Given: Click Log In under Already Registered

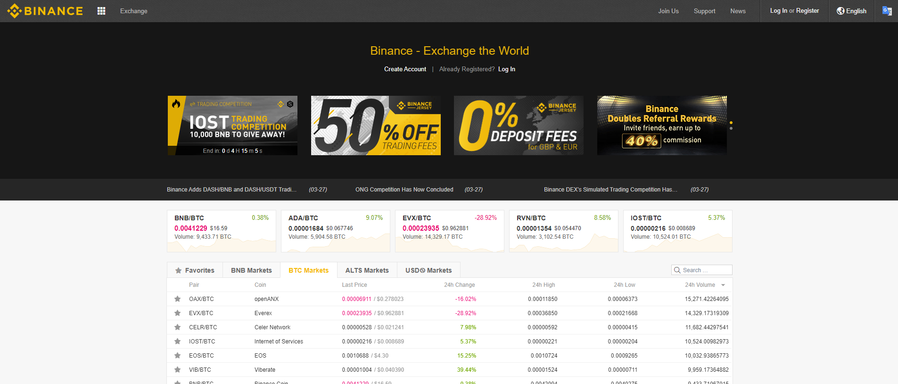Looking at the screenshot, I should (507, 69).
